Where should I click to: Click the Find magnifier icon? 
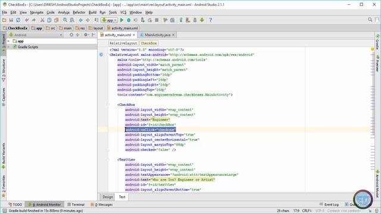tap(65, 20)
